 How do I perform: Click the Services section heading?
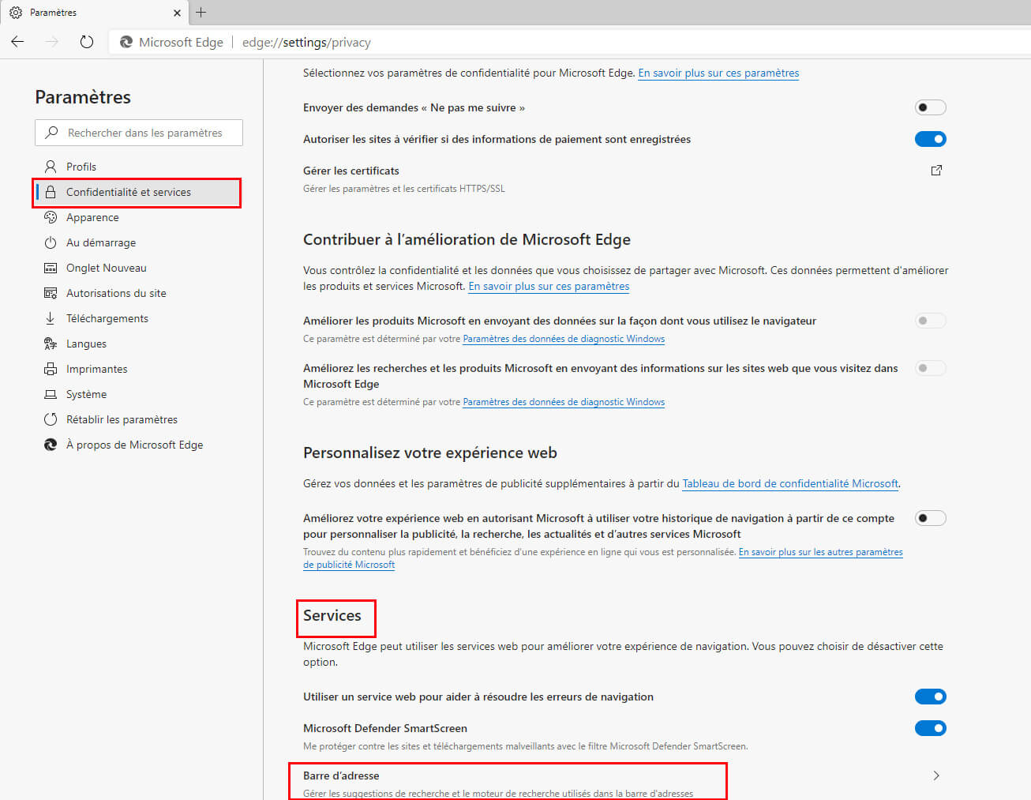click(x=332, y=615)
